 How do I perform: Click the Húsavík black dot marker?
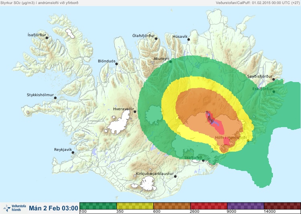(x=189, y=39)
